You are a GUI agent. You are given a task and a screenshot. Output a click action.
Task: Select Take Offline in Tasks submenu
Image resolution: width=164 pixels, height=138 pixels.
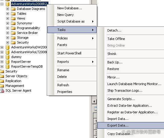131,39
